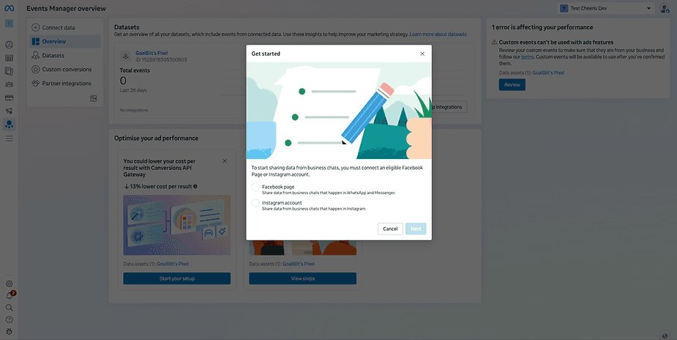The width and height of the screenshot is (677, 340).
Task: Open the settings gear icon
Action: 9,284
